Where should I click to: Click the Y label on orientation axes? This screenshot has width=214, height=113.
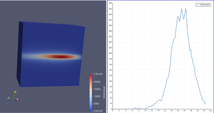[16, 92]
